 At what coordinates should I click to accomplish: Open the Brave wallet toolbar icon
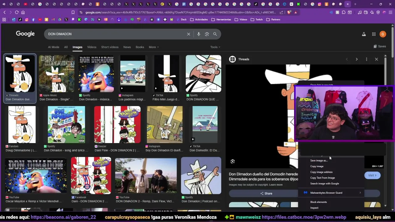[x=366, y=12]
